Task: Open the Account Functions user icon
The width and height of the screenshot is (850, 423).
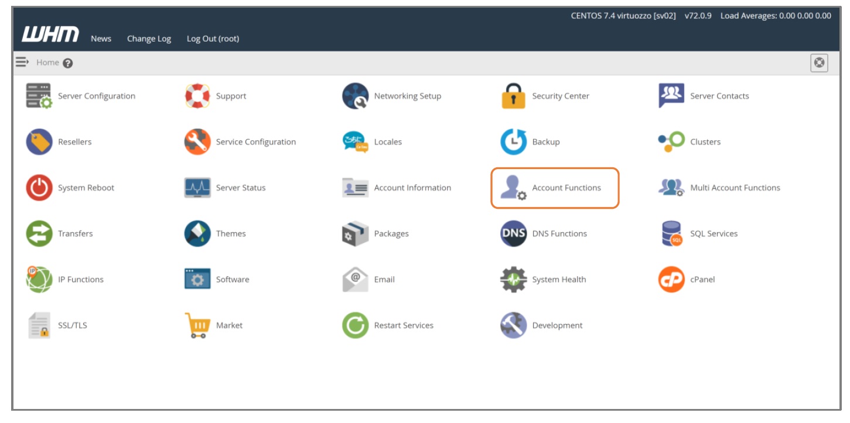Action: [514, 188]
